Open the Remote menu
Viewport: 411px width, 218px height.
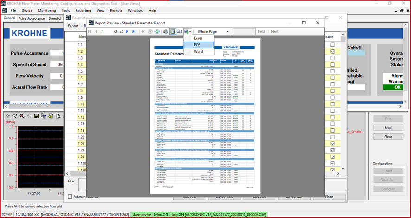click(116, 11)
